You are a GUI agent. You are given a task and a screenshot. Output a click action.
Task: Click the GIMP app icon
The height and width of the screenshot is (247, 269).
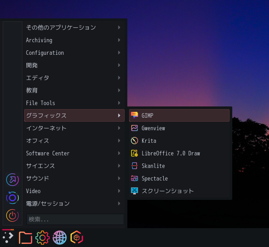pyautogui.click(x=134, y=115)
